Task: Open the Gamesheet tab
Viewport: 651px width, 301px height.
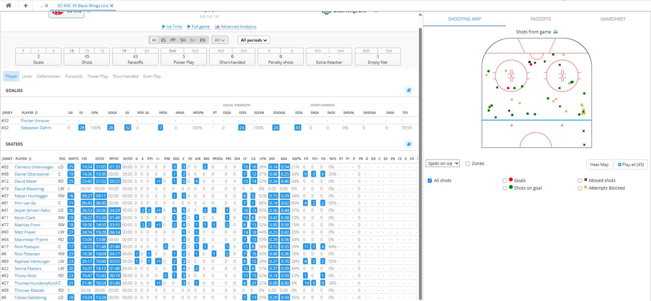Action: click(x=612, y=19)
